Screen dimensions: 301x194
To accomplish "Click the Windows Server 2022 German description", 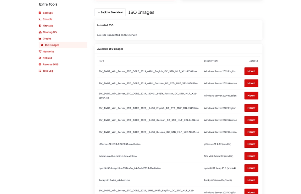I will click(x=220, y=120).
